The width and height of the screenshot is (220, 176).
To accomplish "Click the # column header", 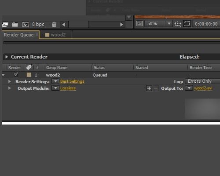I will click(x=37, y=67).
